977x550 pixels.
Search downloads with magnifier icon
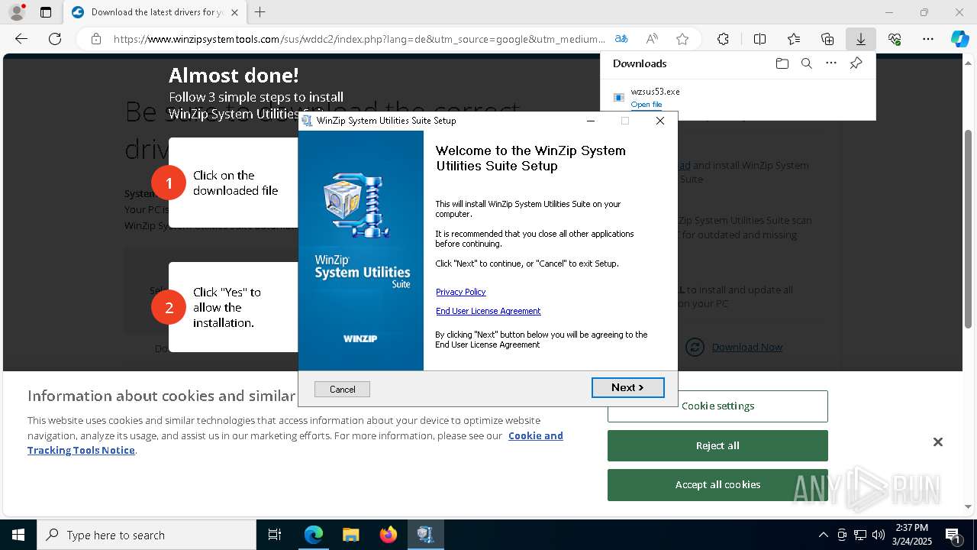tap(807, 63)
